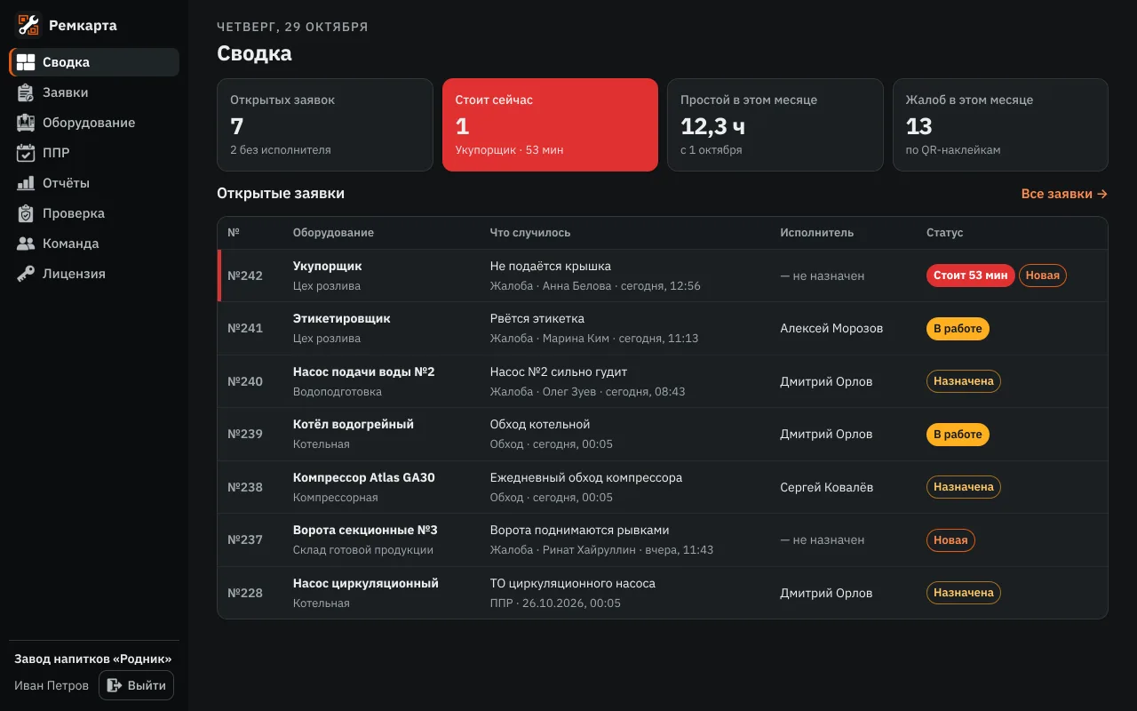Click Ворота поднимаются рывками issue text

580,531
